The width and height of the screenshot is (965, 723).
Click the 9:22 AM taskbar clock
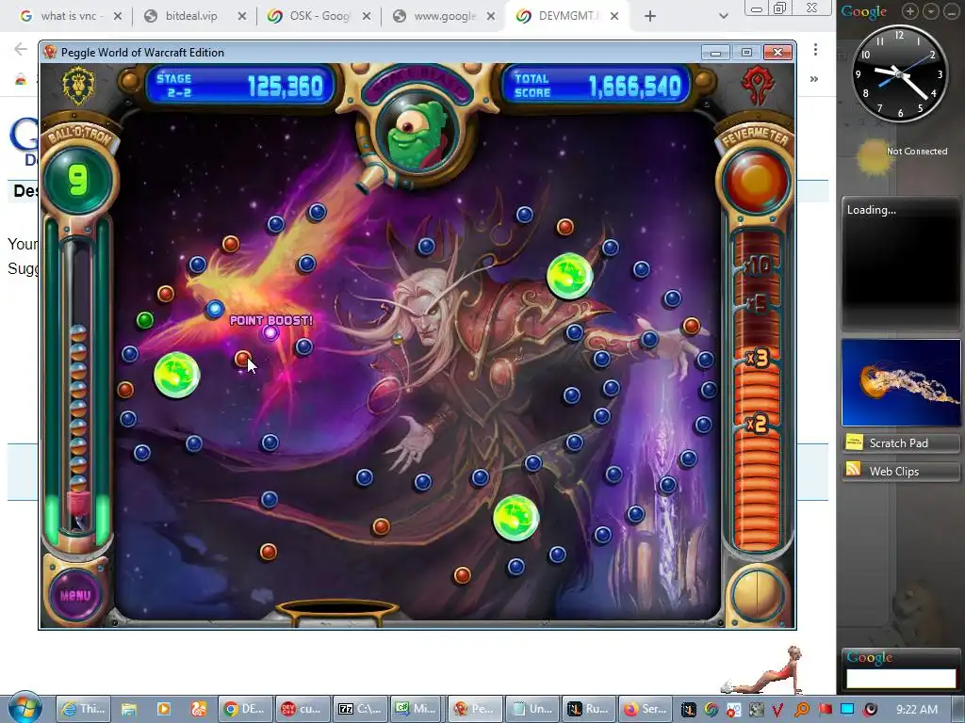[917, 710]
